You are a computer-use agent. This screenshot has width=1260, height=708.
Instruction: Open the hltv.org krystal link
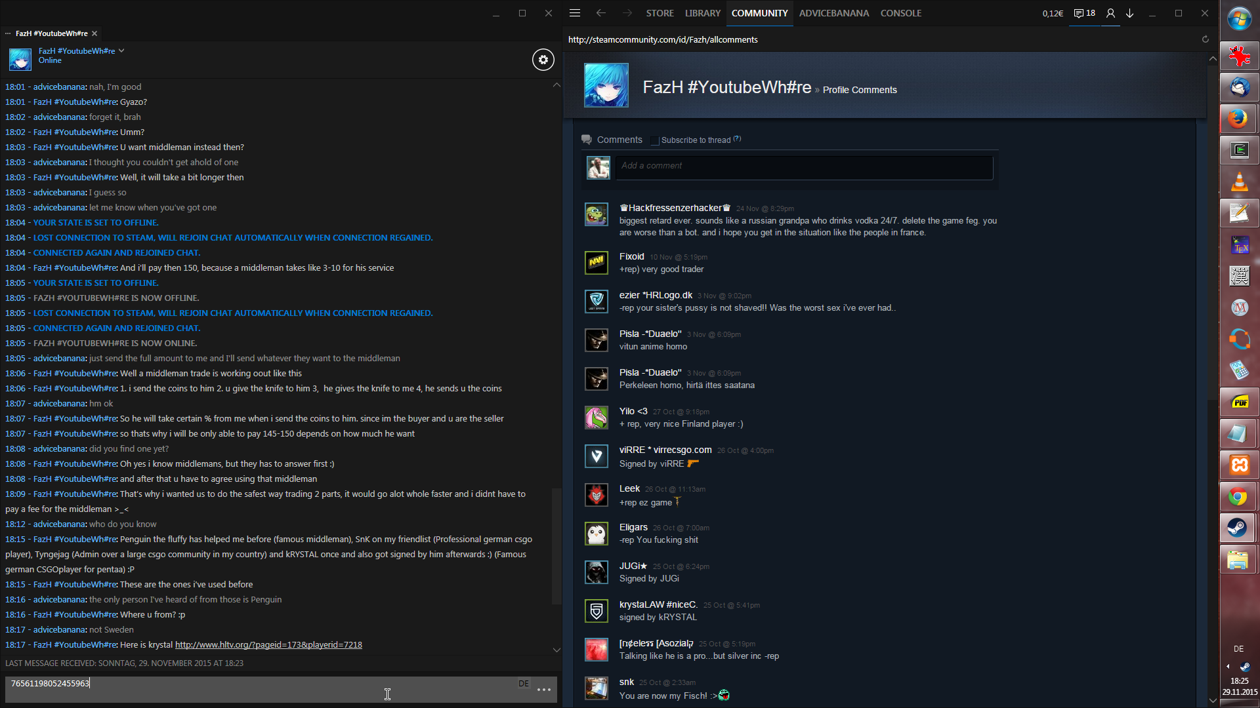pos(268,645)
